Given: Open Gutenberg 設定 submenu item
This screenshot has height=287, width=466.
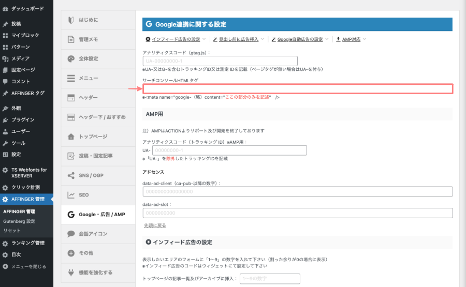Looking at the screenshot, I should click(x=19, y=221).
